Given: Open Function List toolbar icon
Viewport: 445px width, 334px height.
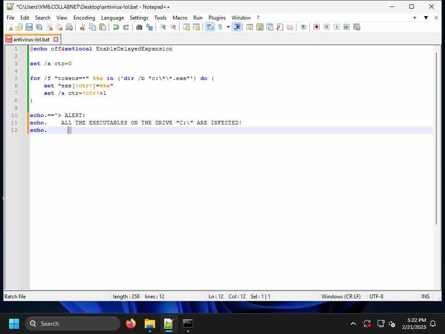Looking at the screenshot, I should pos(280,27).
